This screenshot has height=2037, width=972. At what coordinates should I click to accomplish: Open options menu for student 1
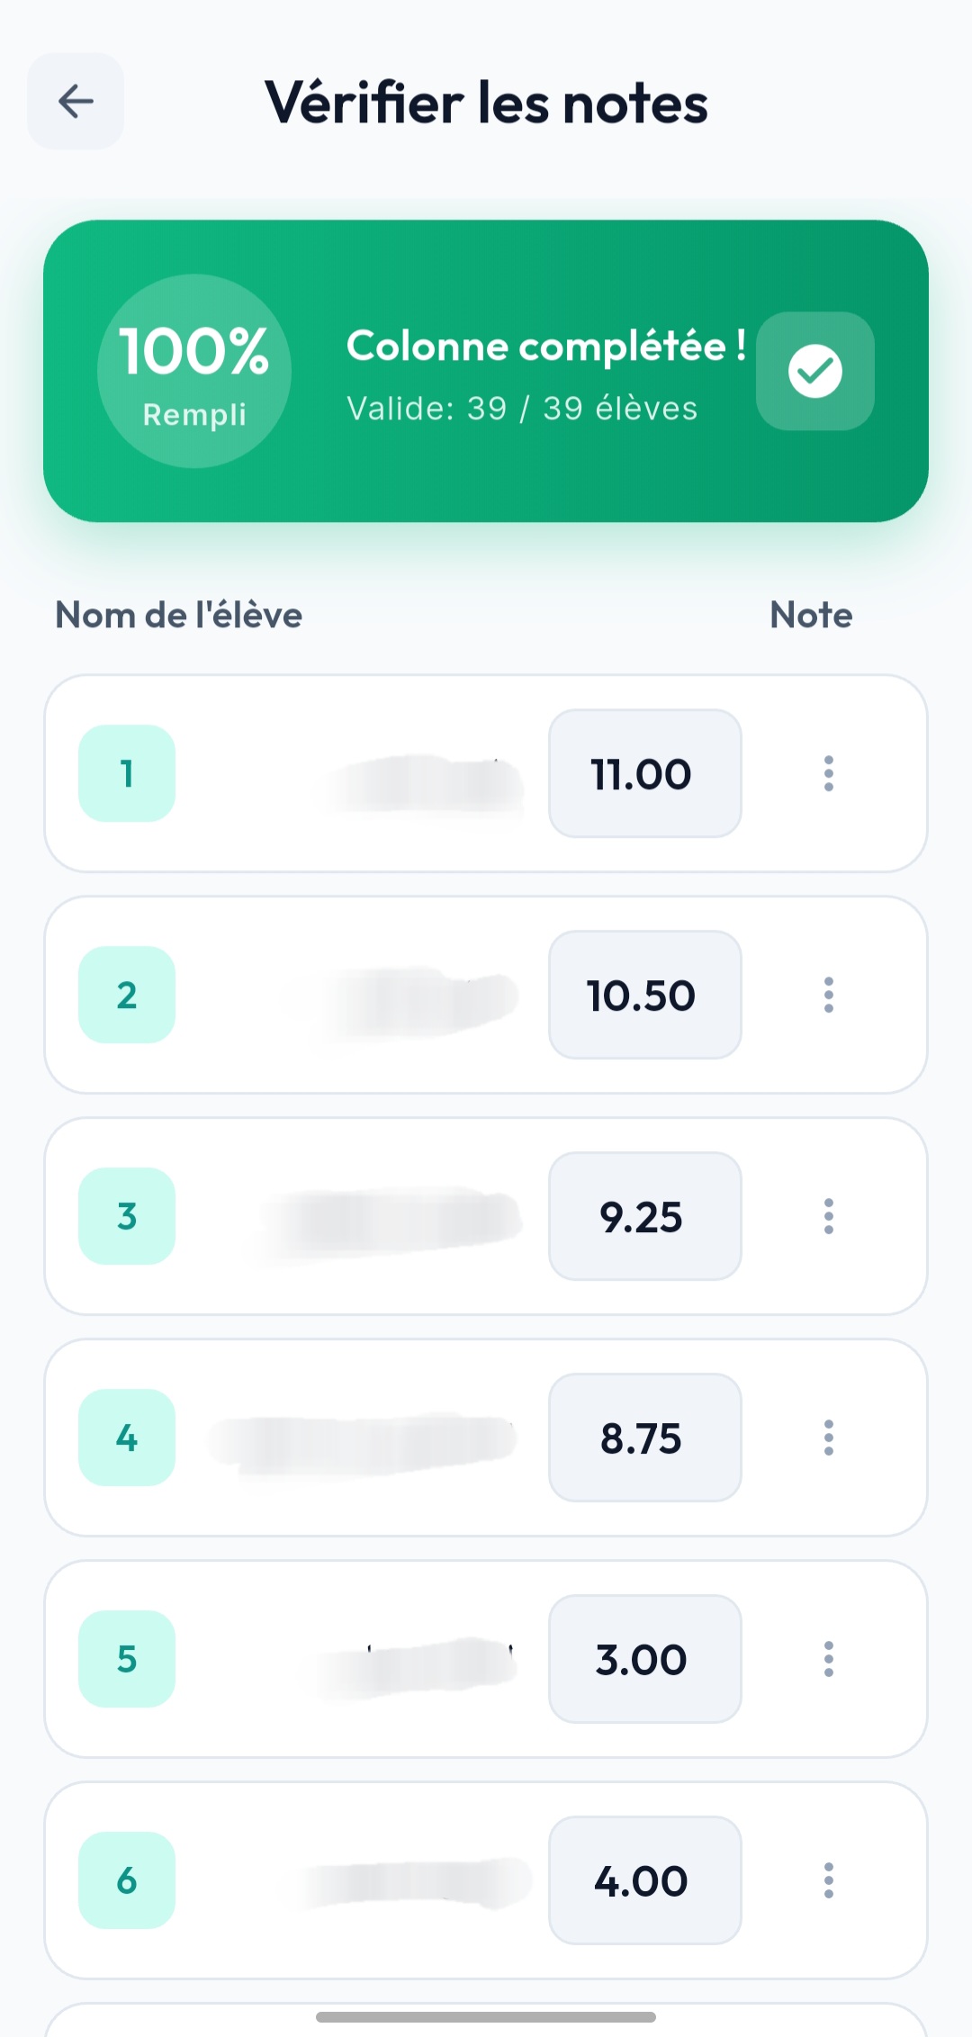click(828, 773)
